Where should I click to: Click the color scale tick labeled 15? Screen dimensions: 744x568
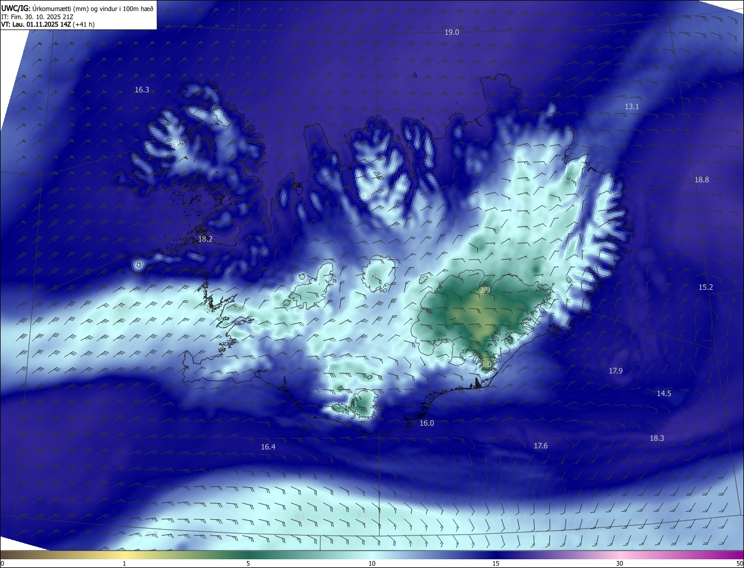pyautogui.click(x=496, y=563)
